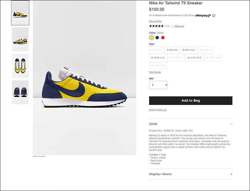The image size is (250, 191).
Task: Click the Afterpay info icon
Action: tap(214, 16)
